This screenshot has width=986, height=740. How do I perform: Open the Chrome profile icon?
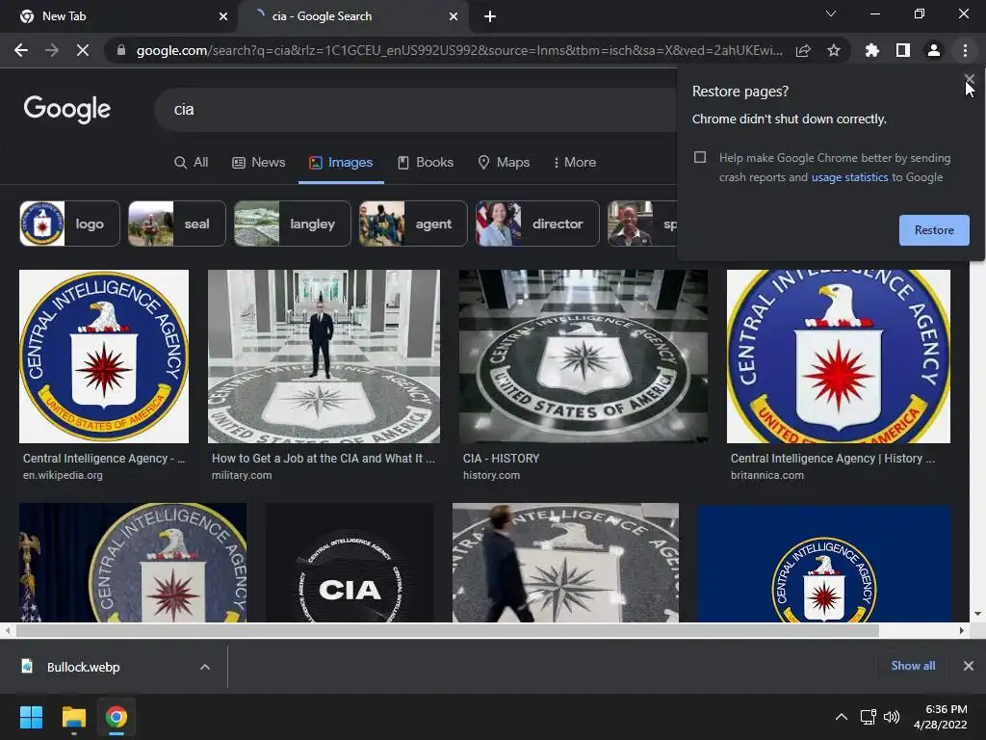pyautogui.click(x=934, y=50)
